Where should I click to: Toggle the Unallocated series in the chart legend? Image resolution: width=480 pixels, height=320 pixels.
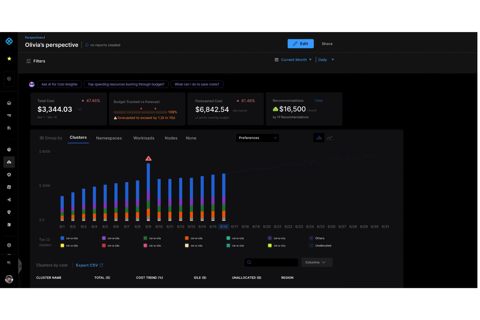pos(312,245)
